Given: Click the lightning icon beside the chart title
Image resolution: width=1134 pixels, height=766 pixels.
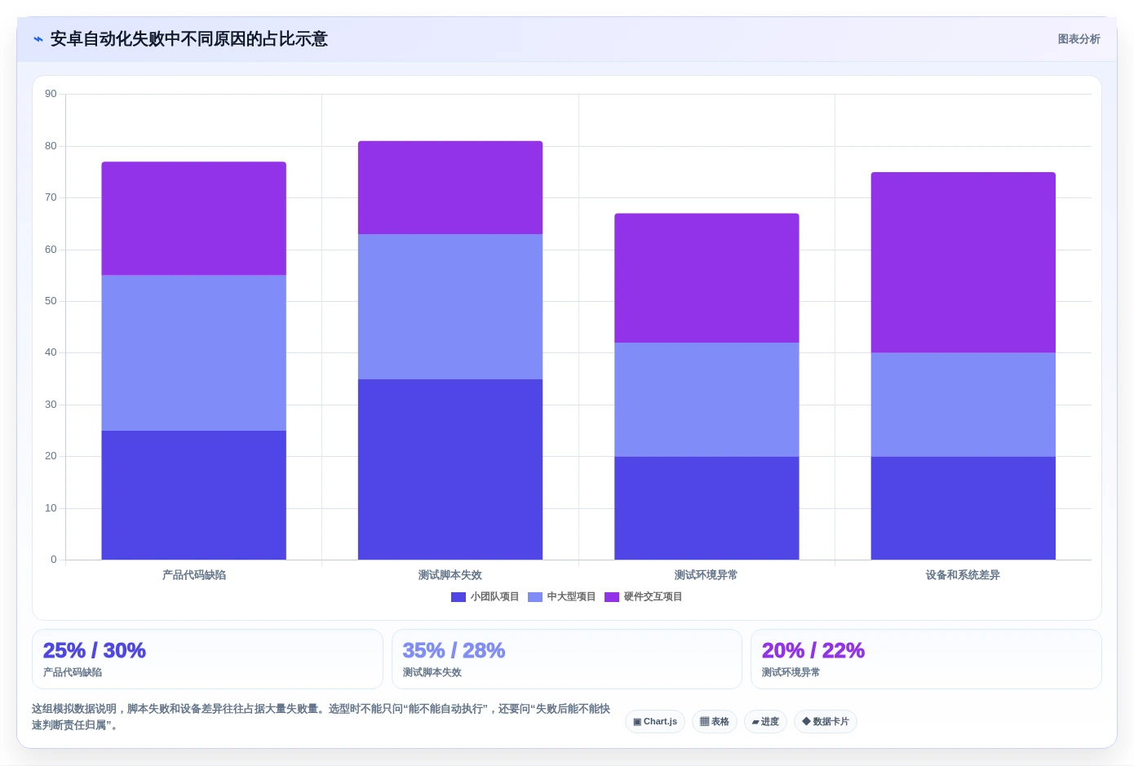Looking at the screenshot, I should tap(38, 39).
